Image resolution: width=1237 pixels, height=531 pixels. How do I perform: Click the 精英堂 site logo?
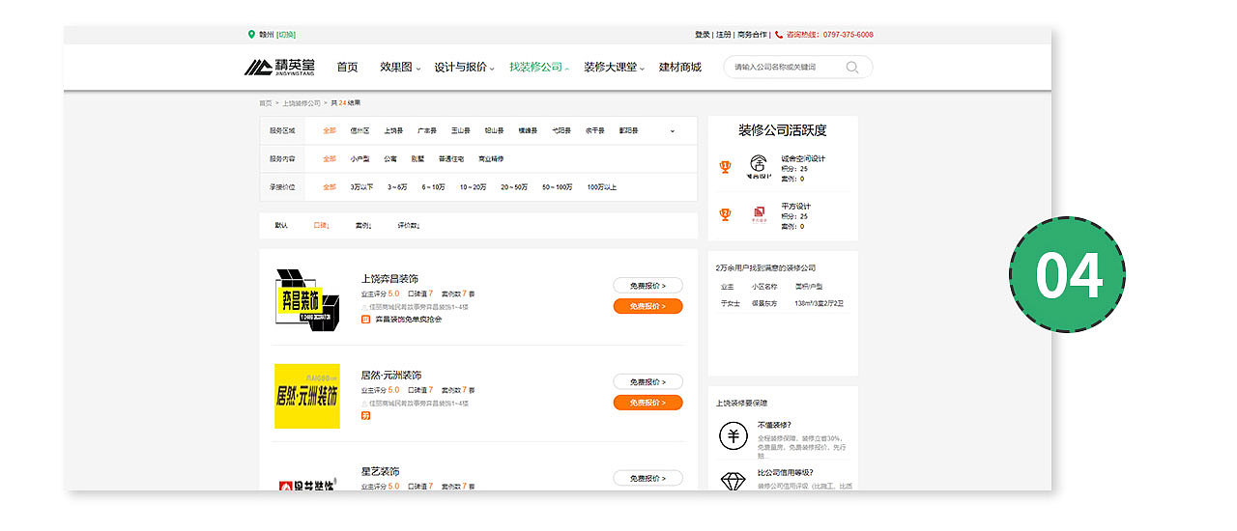tap(279, 67)
